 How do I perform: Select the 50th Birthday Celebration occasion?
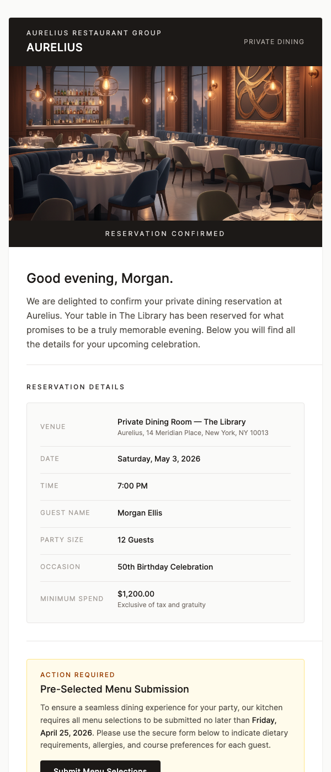click(x=165, y=567)
